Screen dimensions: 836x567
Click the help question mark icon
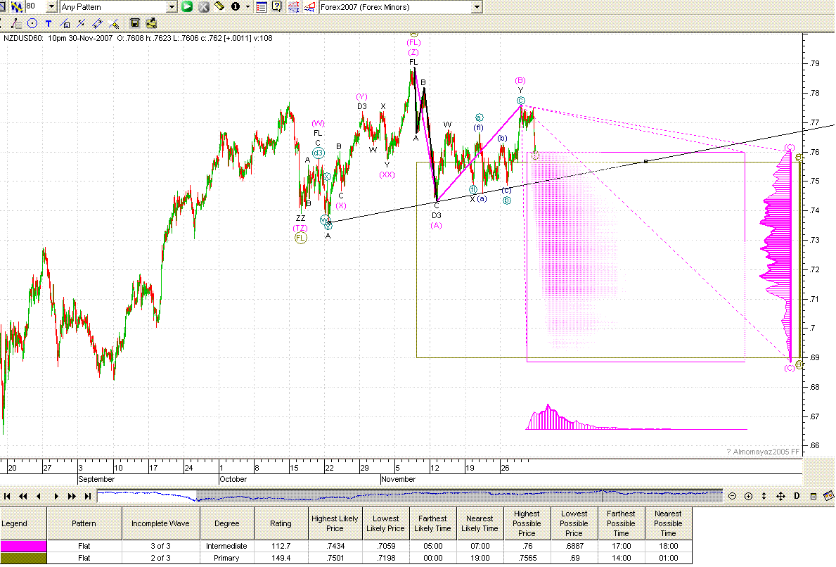coord(277,7)
